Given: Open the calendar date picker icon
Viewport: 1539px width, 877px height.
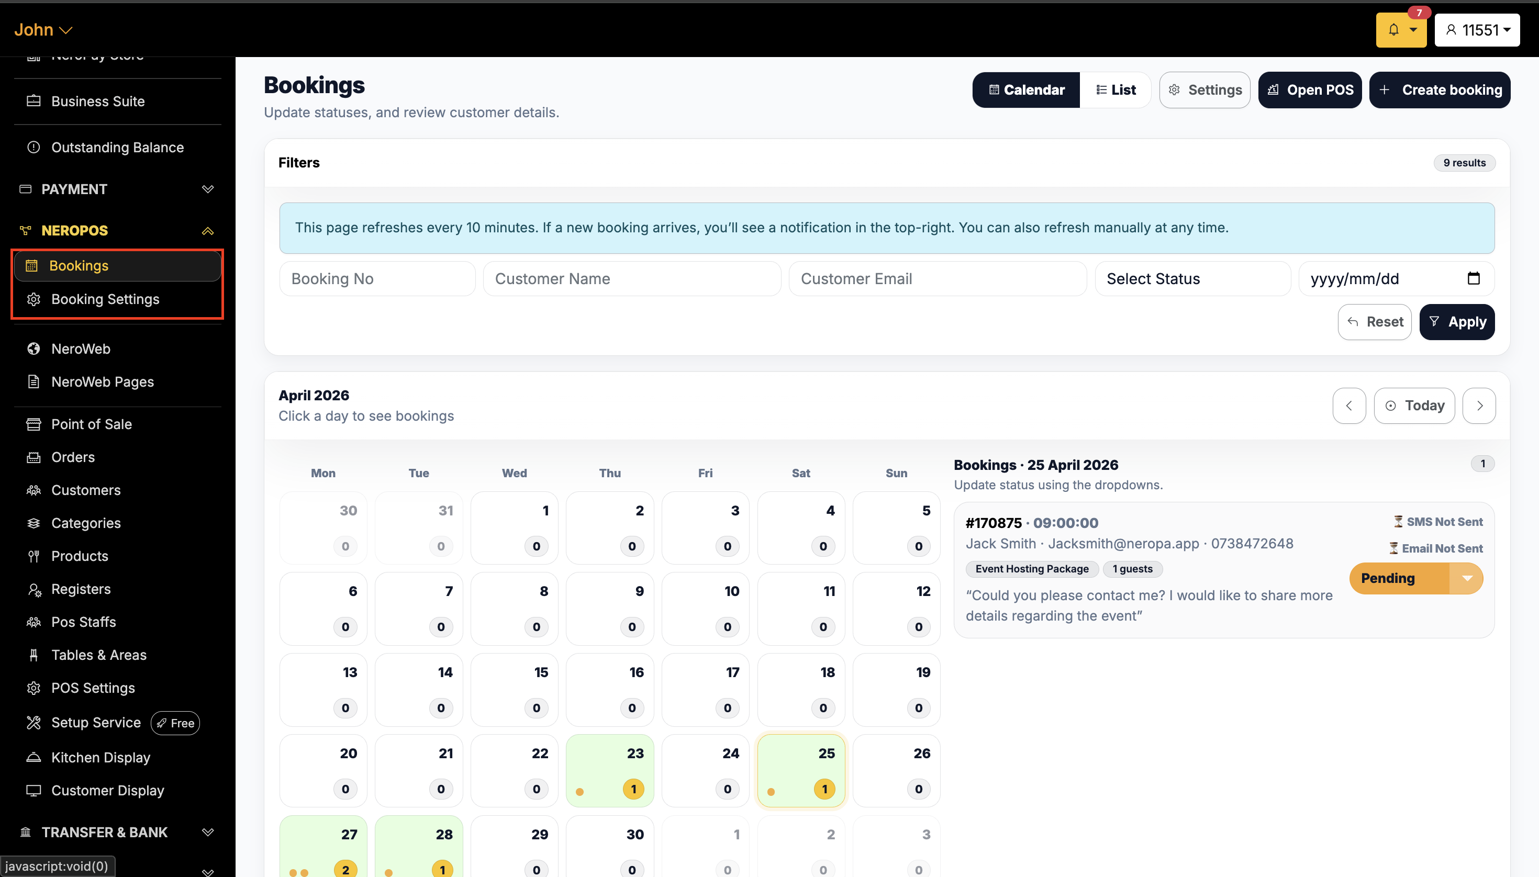Looking at the screenshot, I should coord(1474,278).
